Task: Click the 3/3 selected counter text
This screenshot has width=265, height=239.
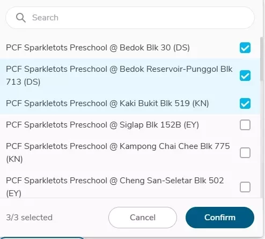Action: pos(30,218)
